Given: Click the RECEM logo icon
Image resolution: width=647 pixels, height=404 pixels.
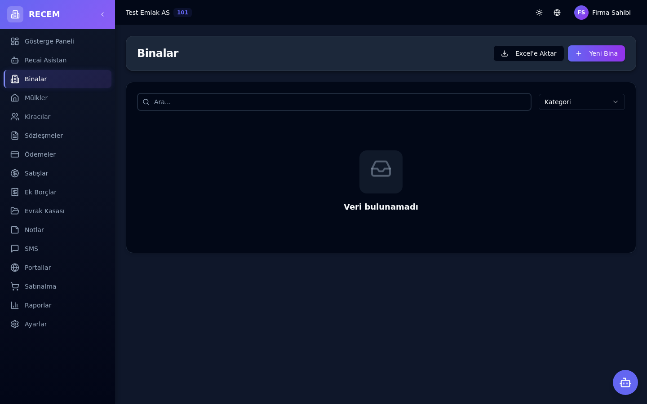Looking at the screenshot, I should pyautogui.click(x=15, y=14).
